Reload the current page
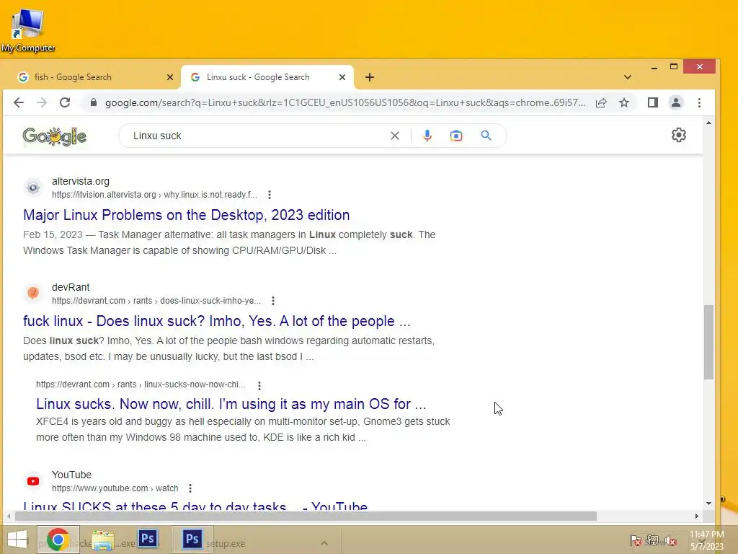The height and width of the screenshot is (554, 738). click(65, 102)
